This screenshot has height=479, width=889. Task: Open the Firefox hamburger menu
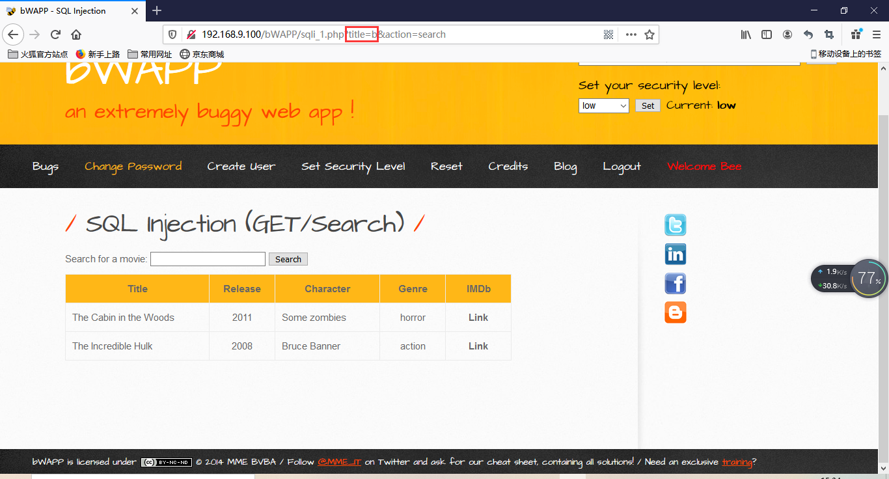(x=875, y=34)
